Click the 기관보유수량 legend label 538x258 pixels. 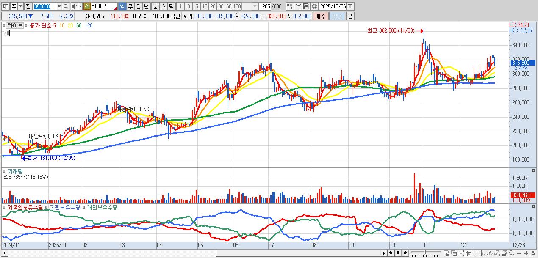point(66,207)
